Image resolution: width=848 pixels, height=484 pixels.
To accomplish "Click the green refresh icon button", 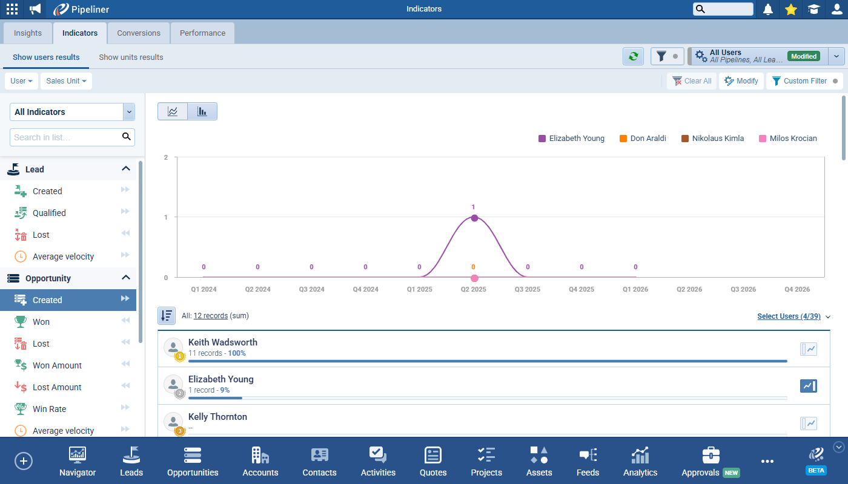I will coord(633,56).
